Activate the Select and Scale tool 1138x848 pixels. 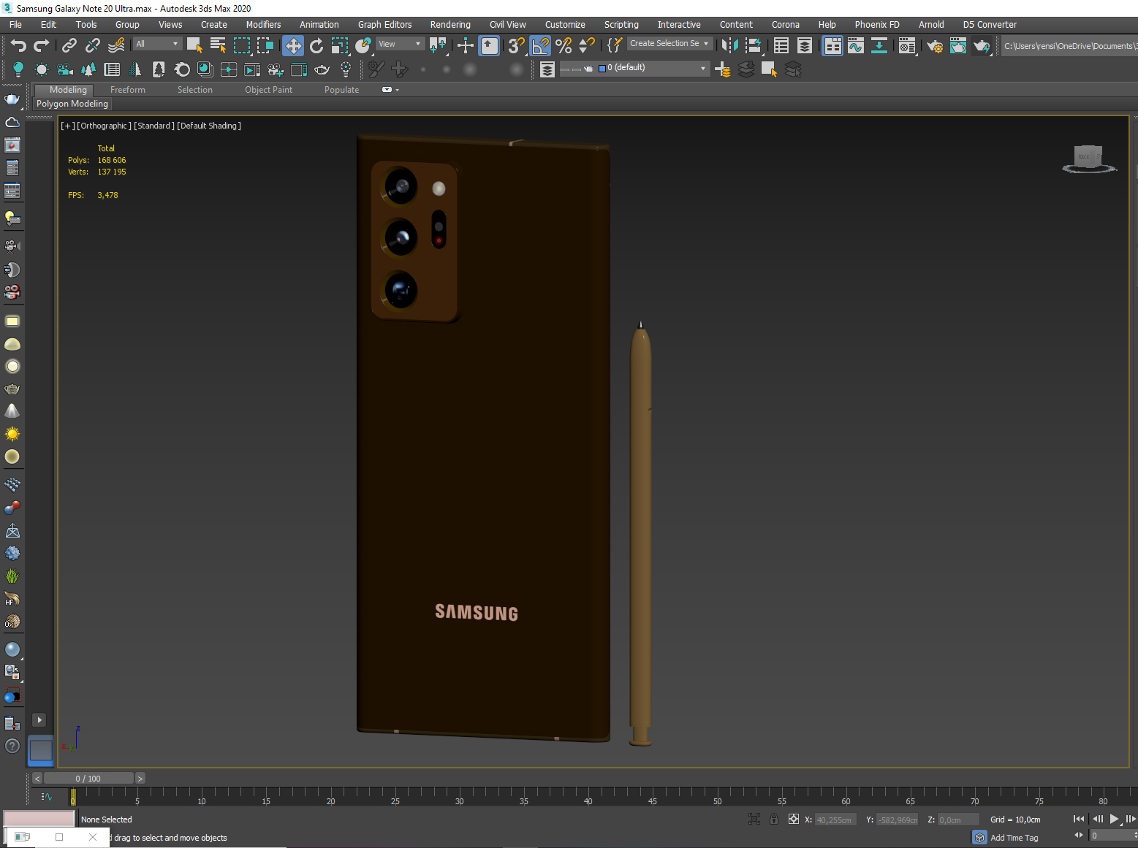[x=340, y=46]
